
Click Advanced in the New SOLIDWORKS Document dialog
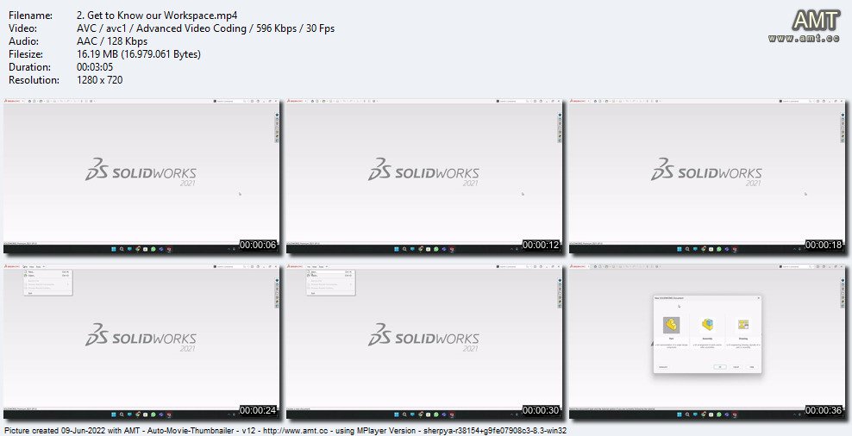[663, 367]
